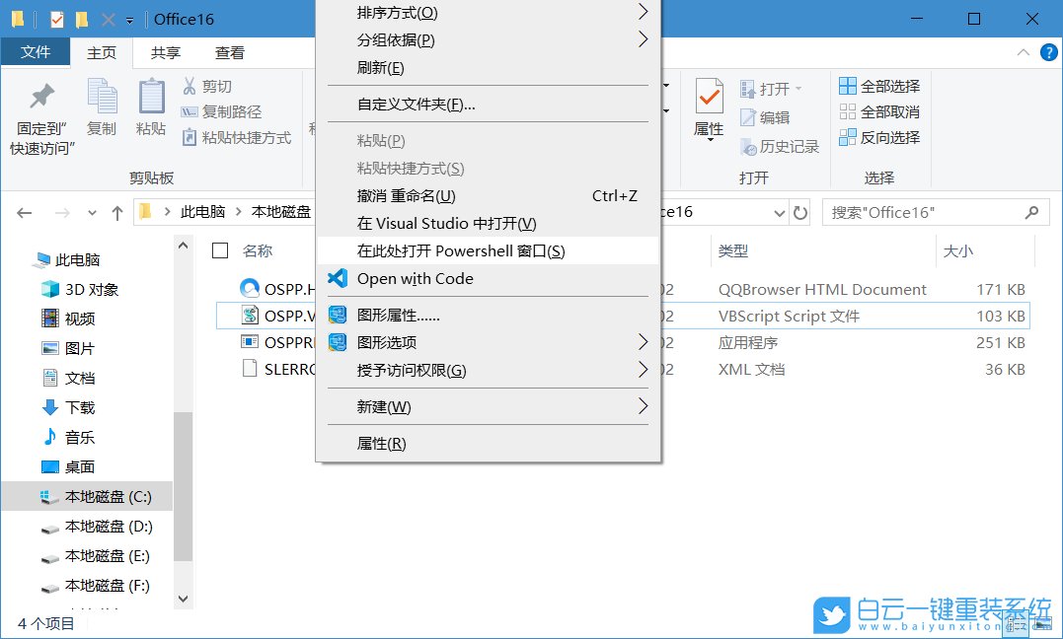Go up one folder level

pos(115,211)
